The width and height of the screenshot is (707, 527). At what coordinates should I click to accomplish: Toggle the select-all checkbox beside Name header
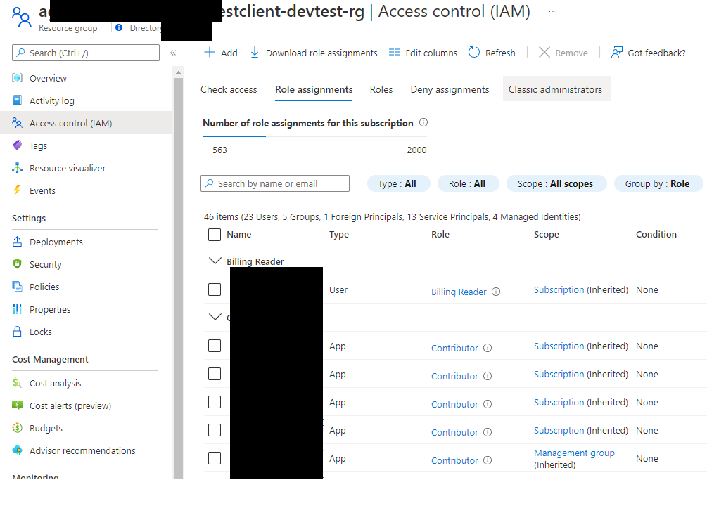(x=215, y=234)
